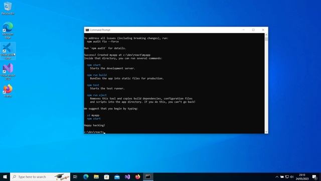Click the 'npm run eject' command text
The image size is (321, 181).
(x=97, y=95)
